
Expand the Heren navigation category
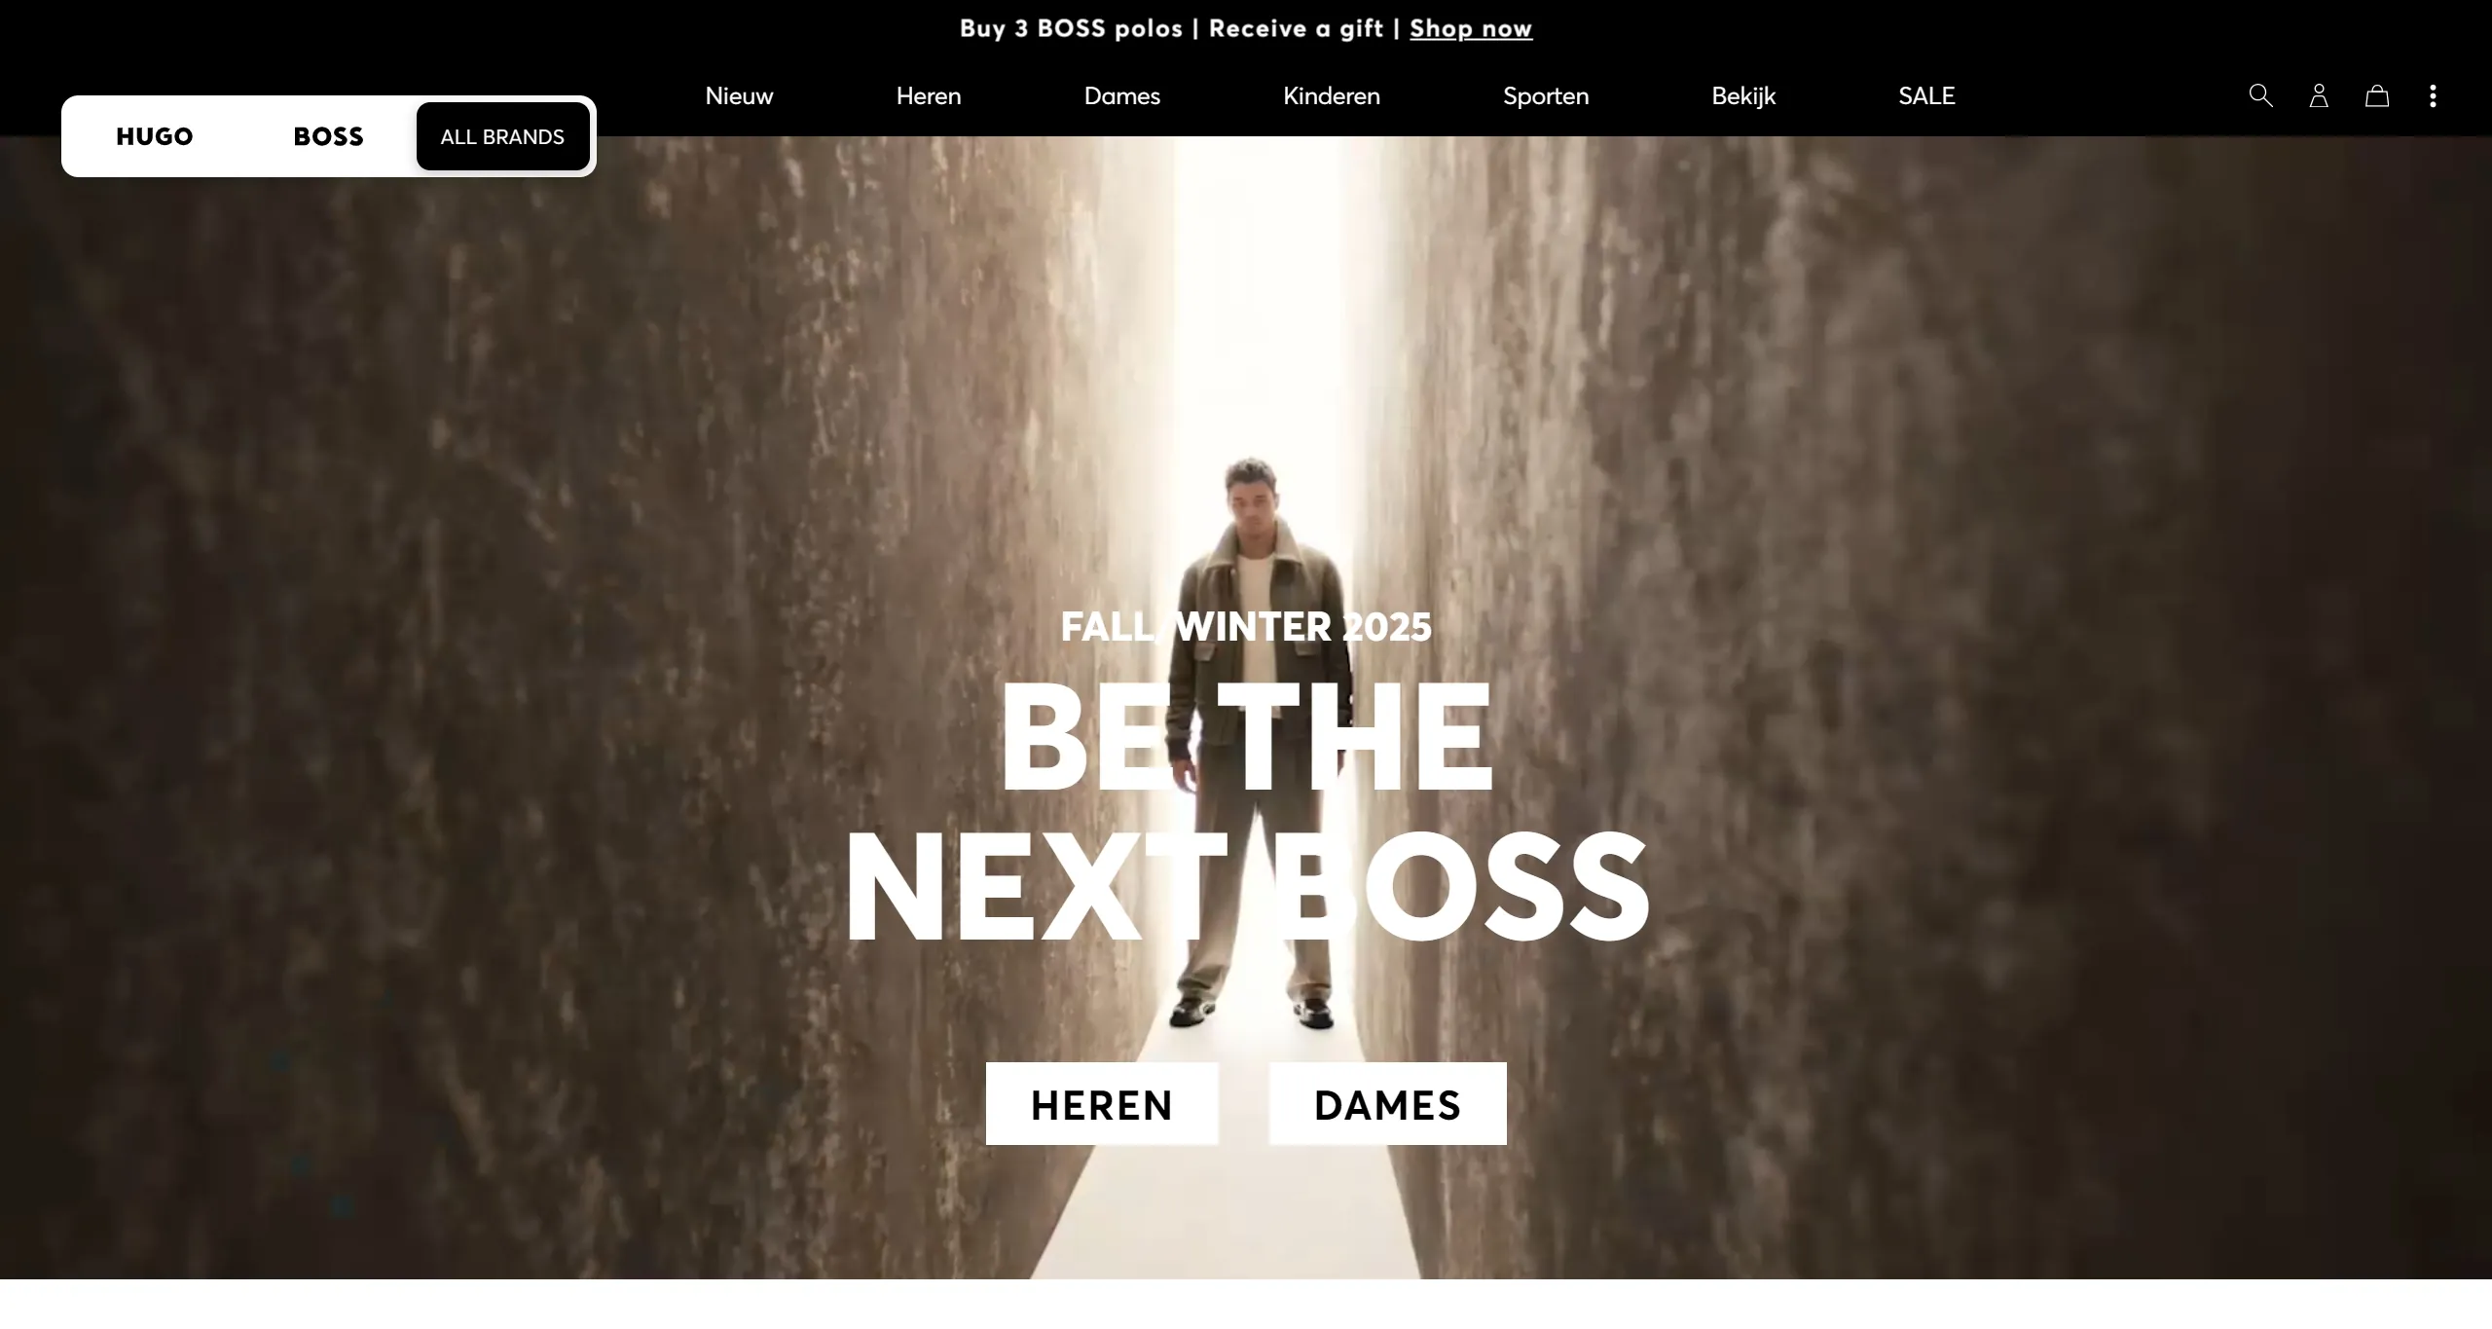[x=929, y=95]
